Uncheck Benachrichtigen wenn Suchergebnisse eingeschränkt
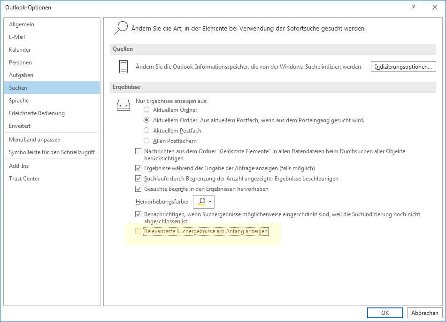446x322 pixels. tap(138, 214)
